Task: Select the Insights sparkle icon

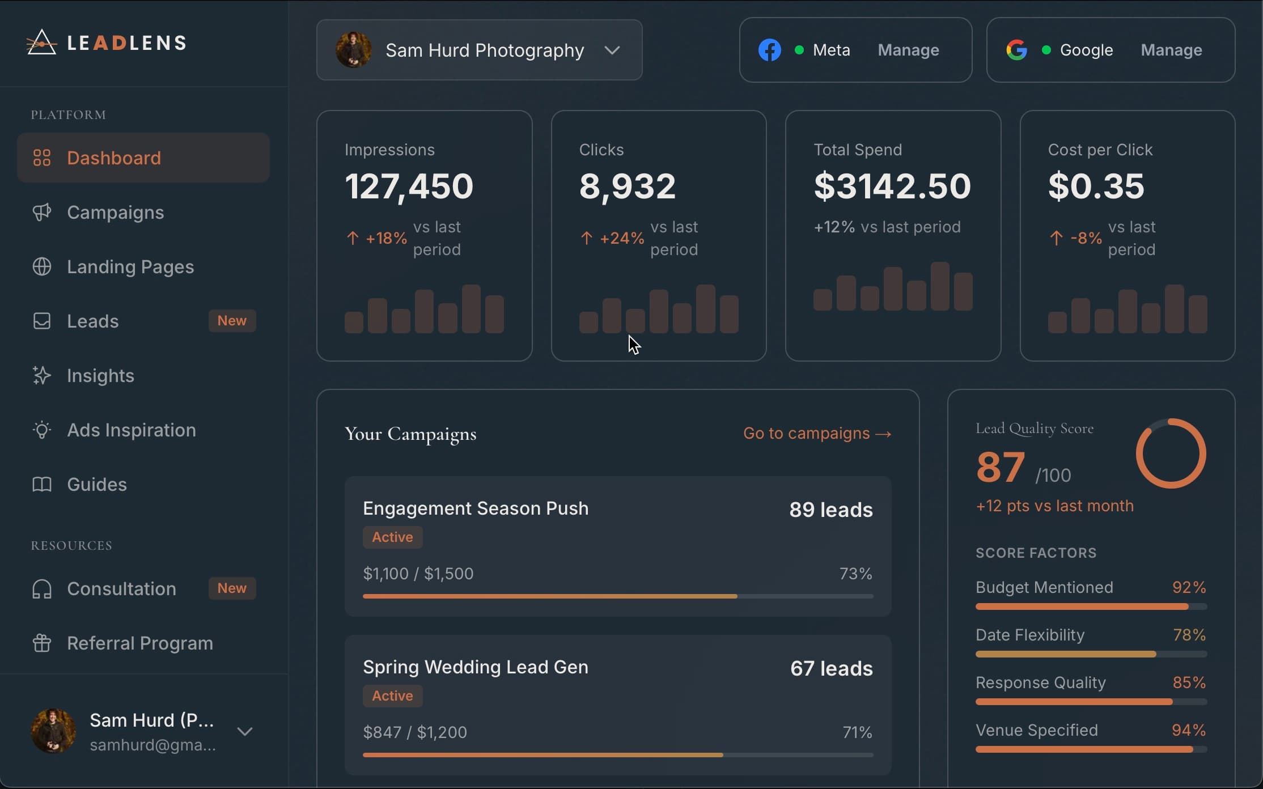Action: (41, 375)
